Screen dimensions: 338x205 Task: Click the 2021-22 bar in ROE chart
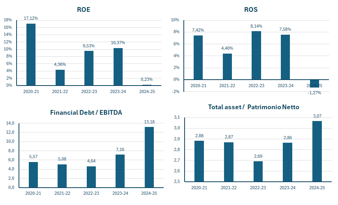point(60,78)
